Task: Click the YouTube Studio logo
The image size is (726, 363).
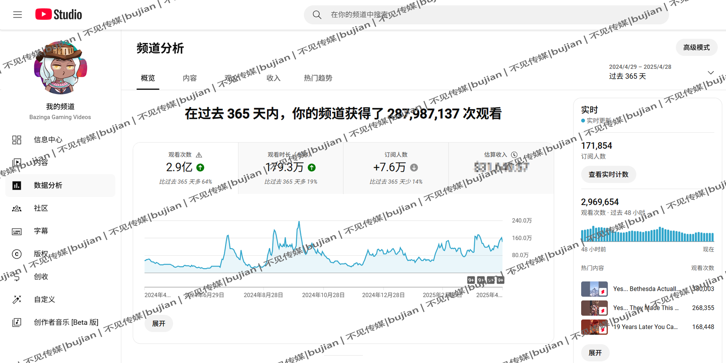Action: pyautogui.click(x=59, y=15)
